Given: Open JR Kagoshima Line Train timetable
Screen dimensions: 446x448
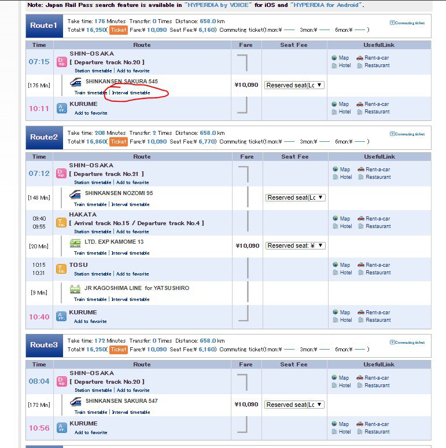Looking at the screenshot, I should point(90,299).
